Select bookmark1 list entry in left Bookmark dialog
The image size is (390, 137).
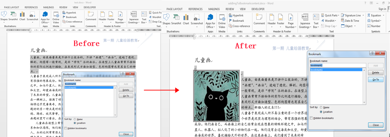tap(89, 88)
